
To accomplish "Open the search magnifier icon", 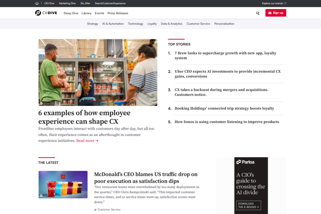I will [258, 13].
